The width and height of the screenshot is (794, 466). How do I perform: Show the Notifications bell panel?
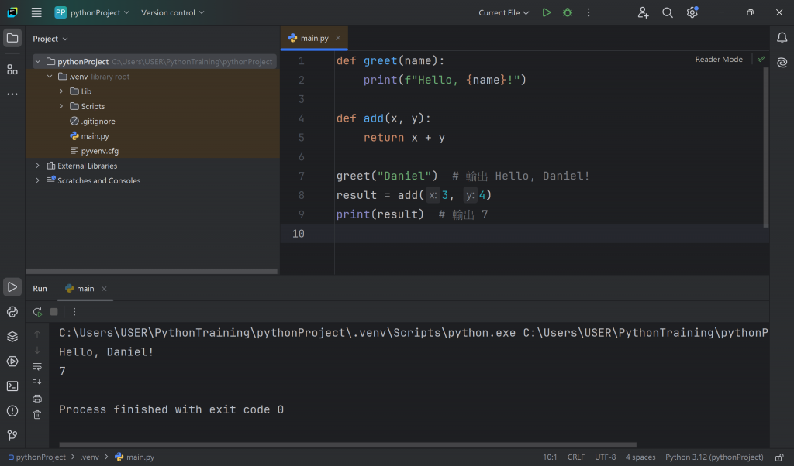point(782,38)
